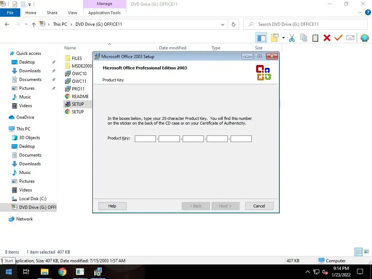Click the third Product Key box
The height and width of the screenshot is (279, 372).
tap(193, 138)
